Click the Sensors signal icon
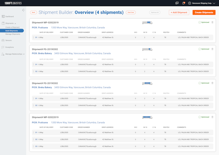 [3, 40]
